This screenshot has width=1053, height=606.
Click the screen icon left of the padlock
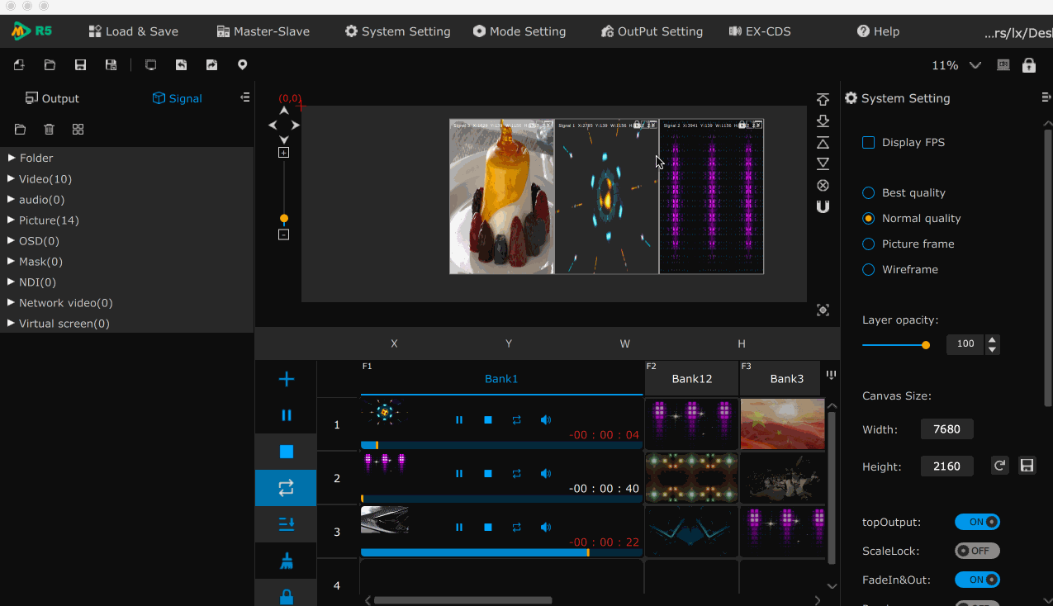coord(1003,65)
